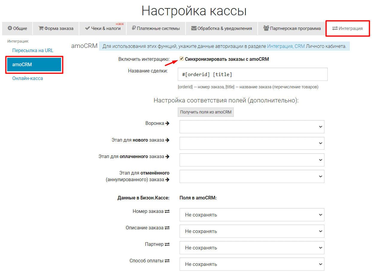Open the Этап для нового заказа dropdown

(x=252, y=143)
